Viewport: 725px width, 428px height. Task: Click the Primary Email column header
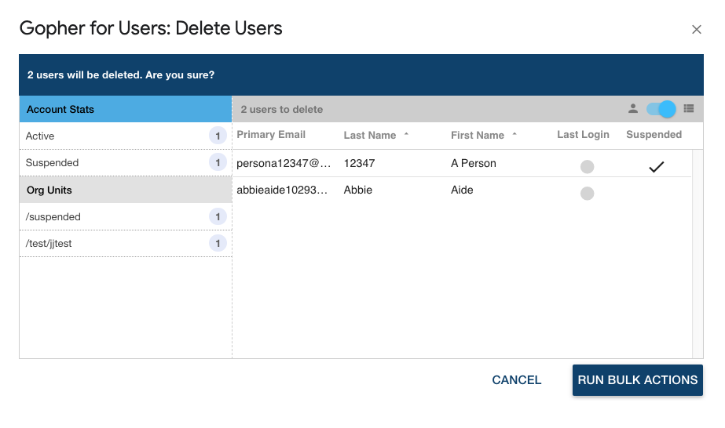tap(271, 135)
